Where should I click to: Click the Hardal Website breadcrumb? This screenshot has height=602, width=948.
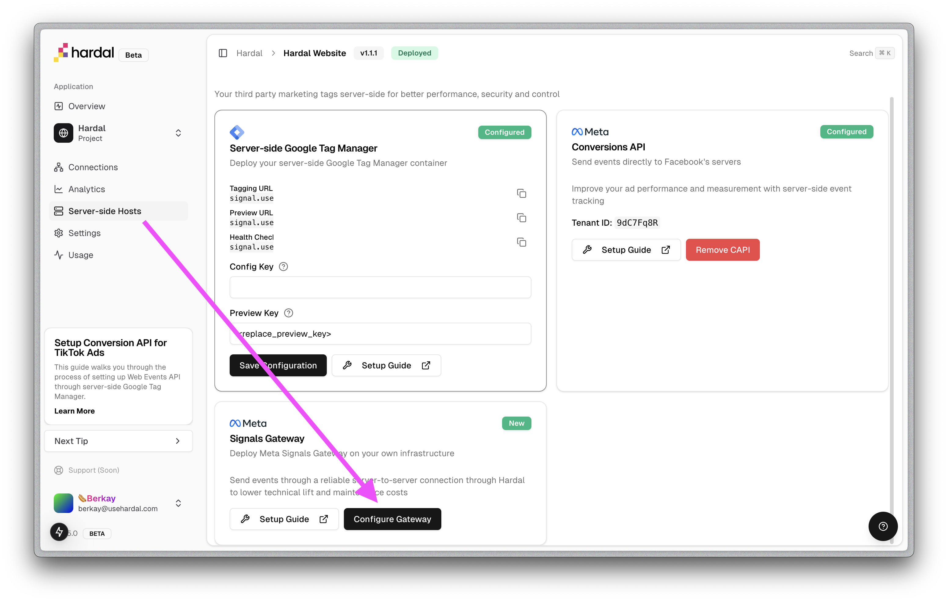pos(315,53)
